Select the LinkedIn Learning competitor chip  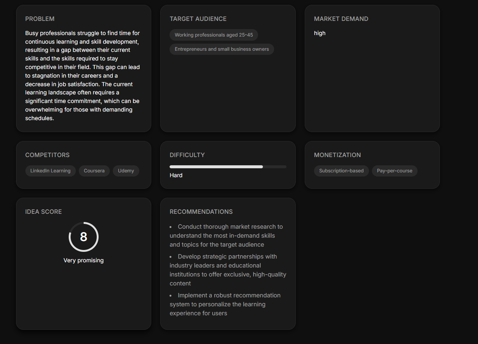click(x=50, y=171)
